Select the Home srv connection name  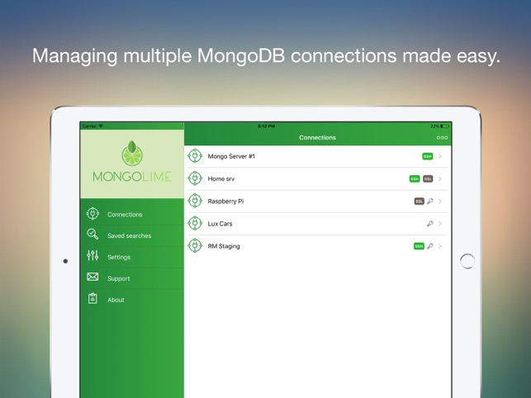(x=221, y=178)
